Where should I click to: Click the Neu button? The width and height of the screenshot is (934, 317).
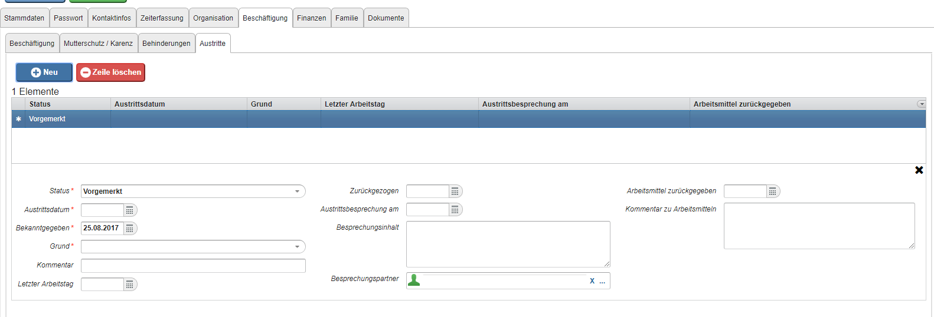point(44,72)
